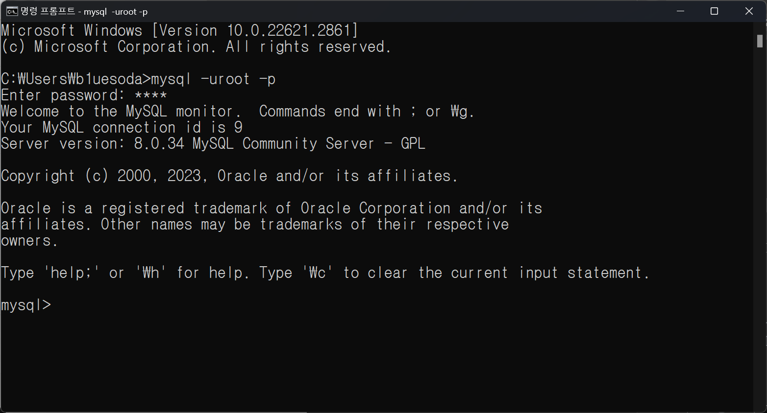Close the mysql Command Prompt window
Image resolution: width=767 pixels, height=413 pixels.
749,11
